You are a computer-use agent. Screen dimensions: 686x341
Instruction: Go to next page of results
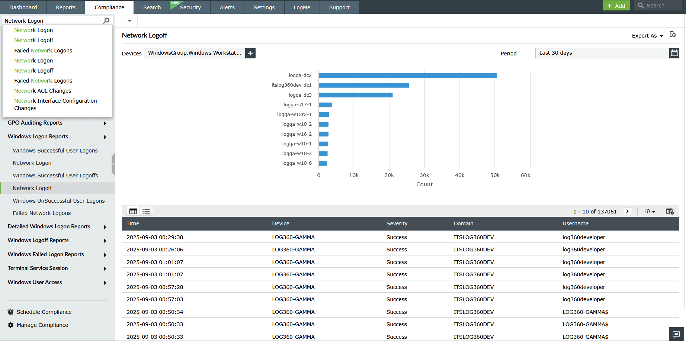point(627,211)
